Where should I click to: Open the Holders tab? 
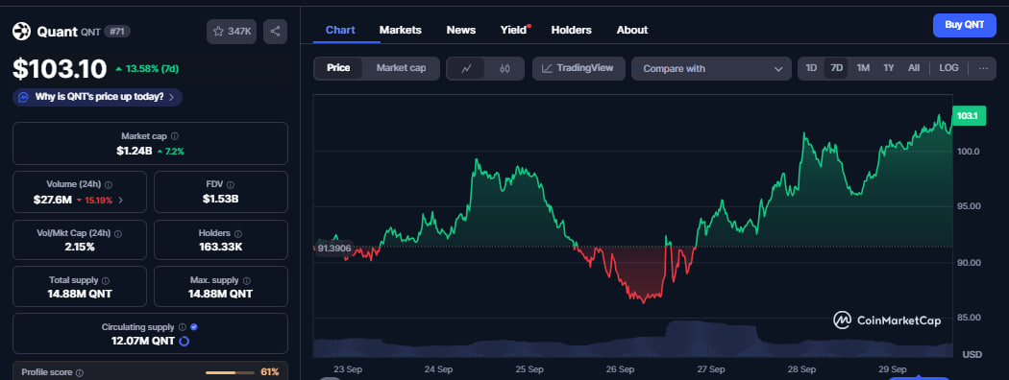click(x=572, y=30)
